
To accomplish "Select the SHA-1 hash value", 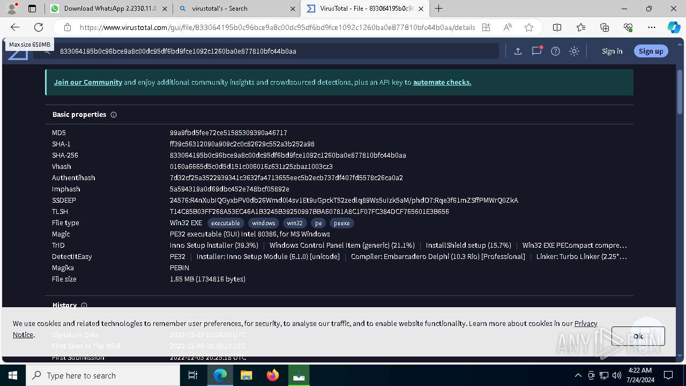I will tap(242, 144).
